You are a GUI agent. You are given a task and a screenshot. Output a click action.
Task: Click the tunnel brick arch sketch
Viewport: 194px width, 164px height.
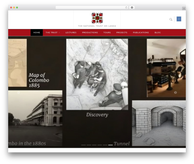pyautogui.click(x=159, y=123)
